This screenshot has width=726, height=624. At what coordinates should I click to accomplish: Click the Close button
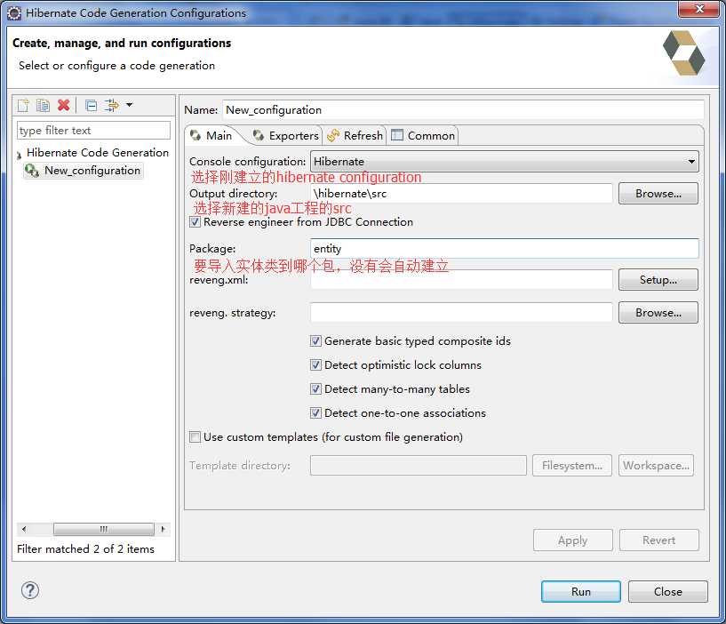(667, 592)
